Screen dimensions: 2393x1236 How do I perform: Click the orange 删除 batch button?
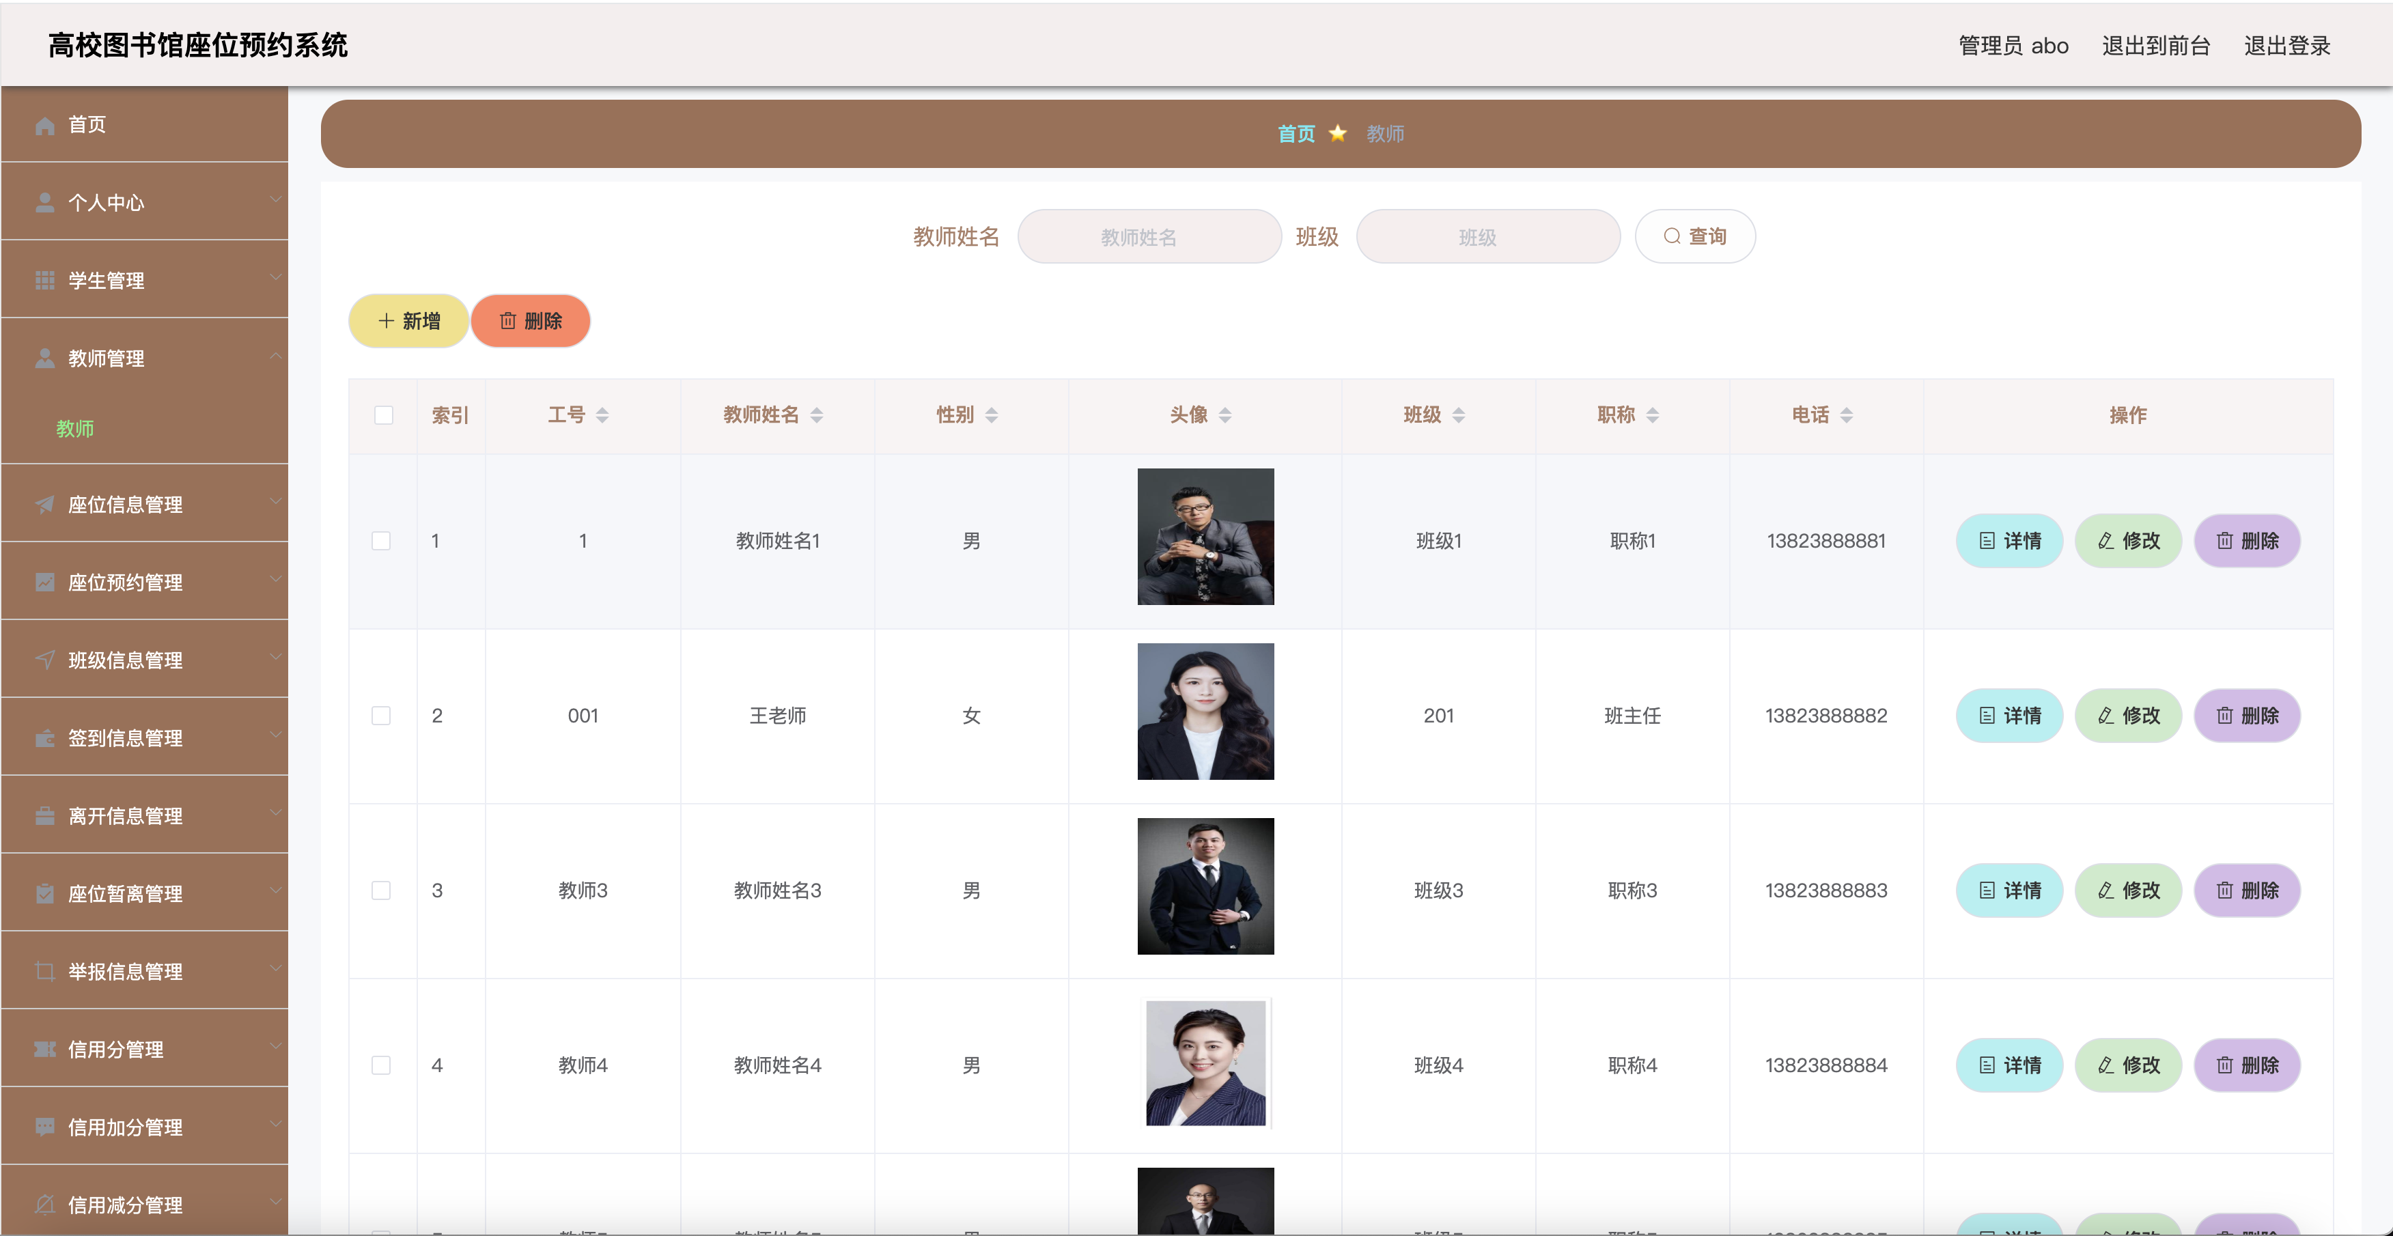531,320
